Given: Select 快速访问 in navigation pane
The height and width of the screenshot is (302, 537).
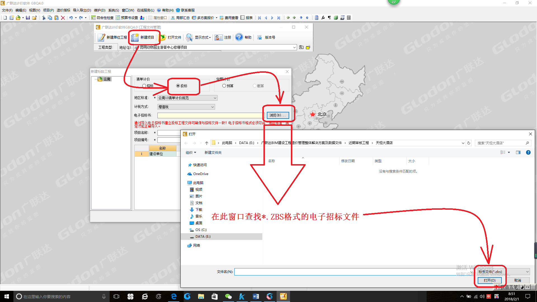Looking at the screenshot, I should pyautogui.click(x=197, y=165).
